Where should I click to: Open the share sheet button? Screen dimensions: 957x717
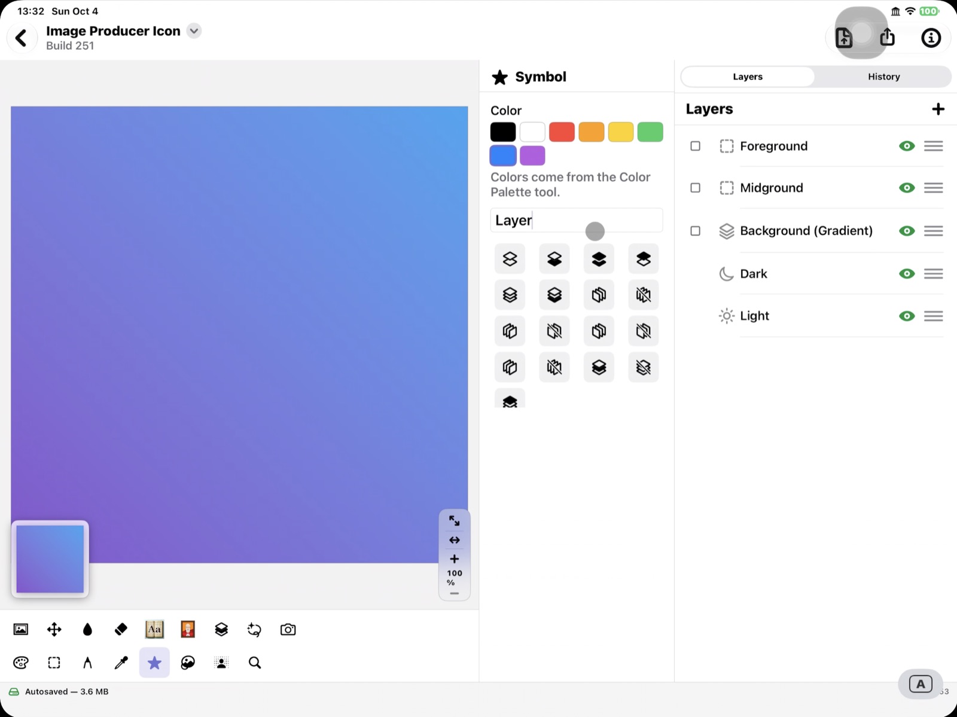click(x=888, y=37)
